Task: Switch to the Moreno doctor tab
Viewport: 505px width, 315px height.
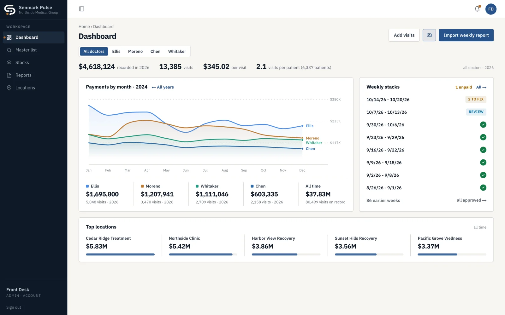Action: (135, 51)
